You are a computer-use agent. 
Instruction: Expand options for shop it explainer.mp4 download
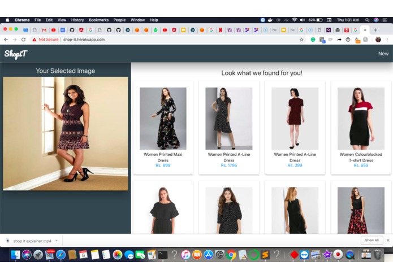pyautogui.click(x=57, y=241)
